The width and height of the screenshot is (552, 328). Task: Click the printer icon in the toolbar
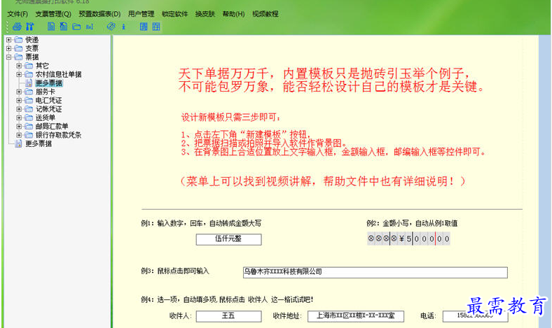coord(17,27)
